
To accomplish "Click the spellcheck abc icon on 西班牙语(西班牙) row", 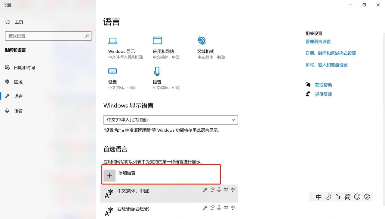I will pos(233,208).
